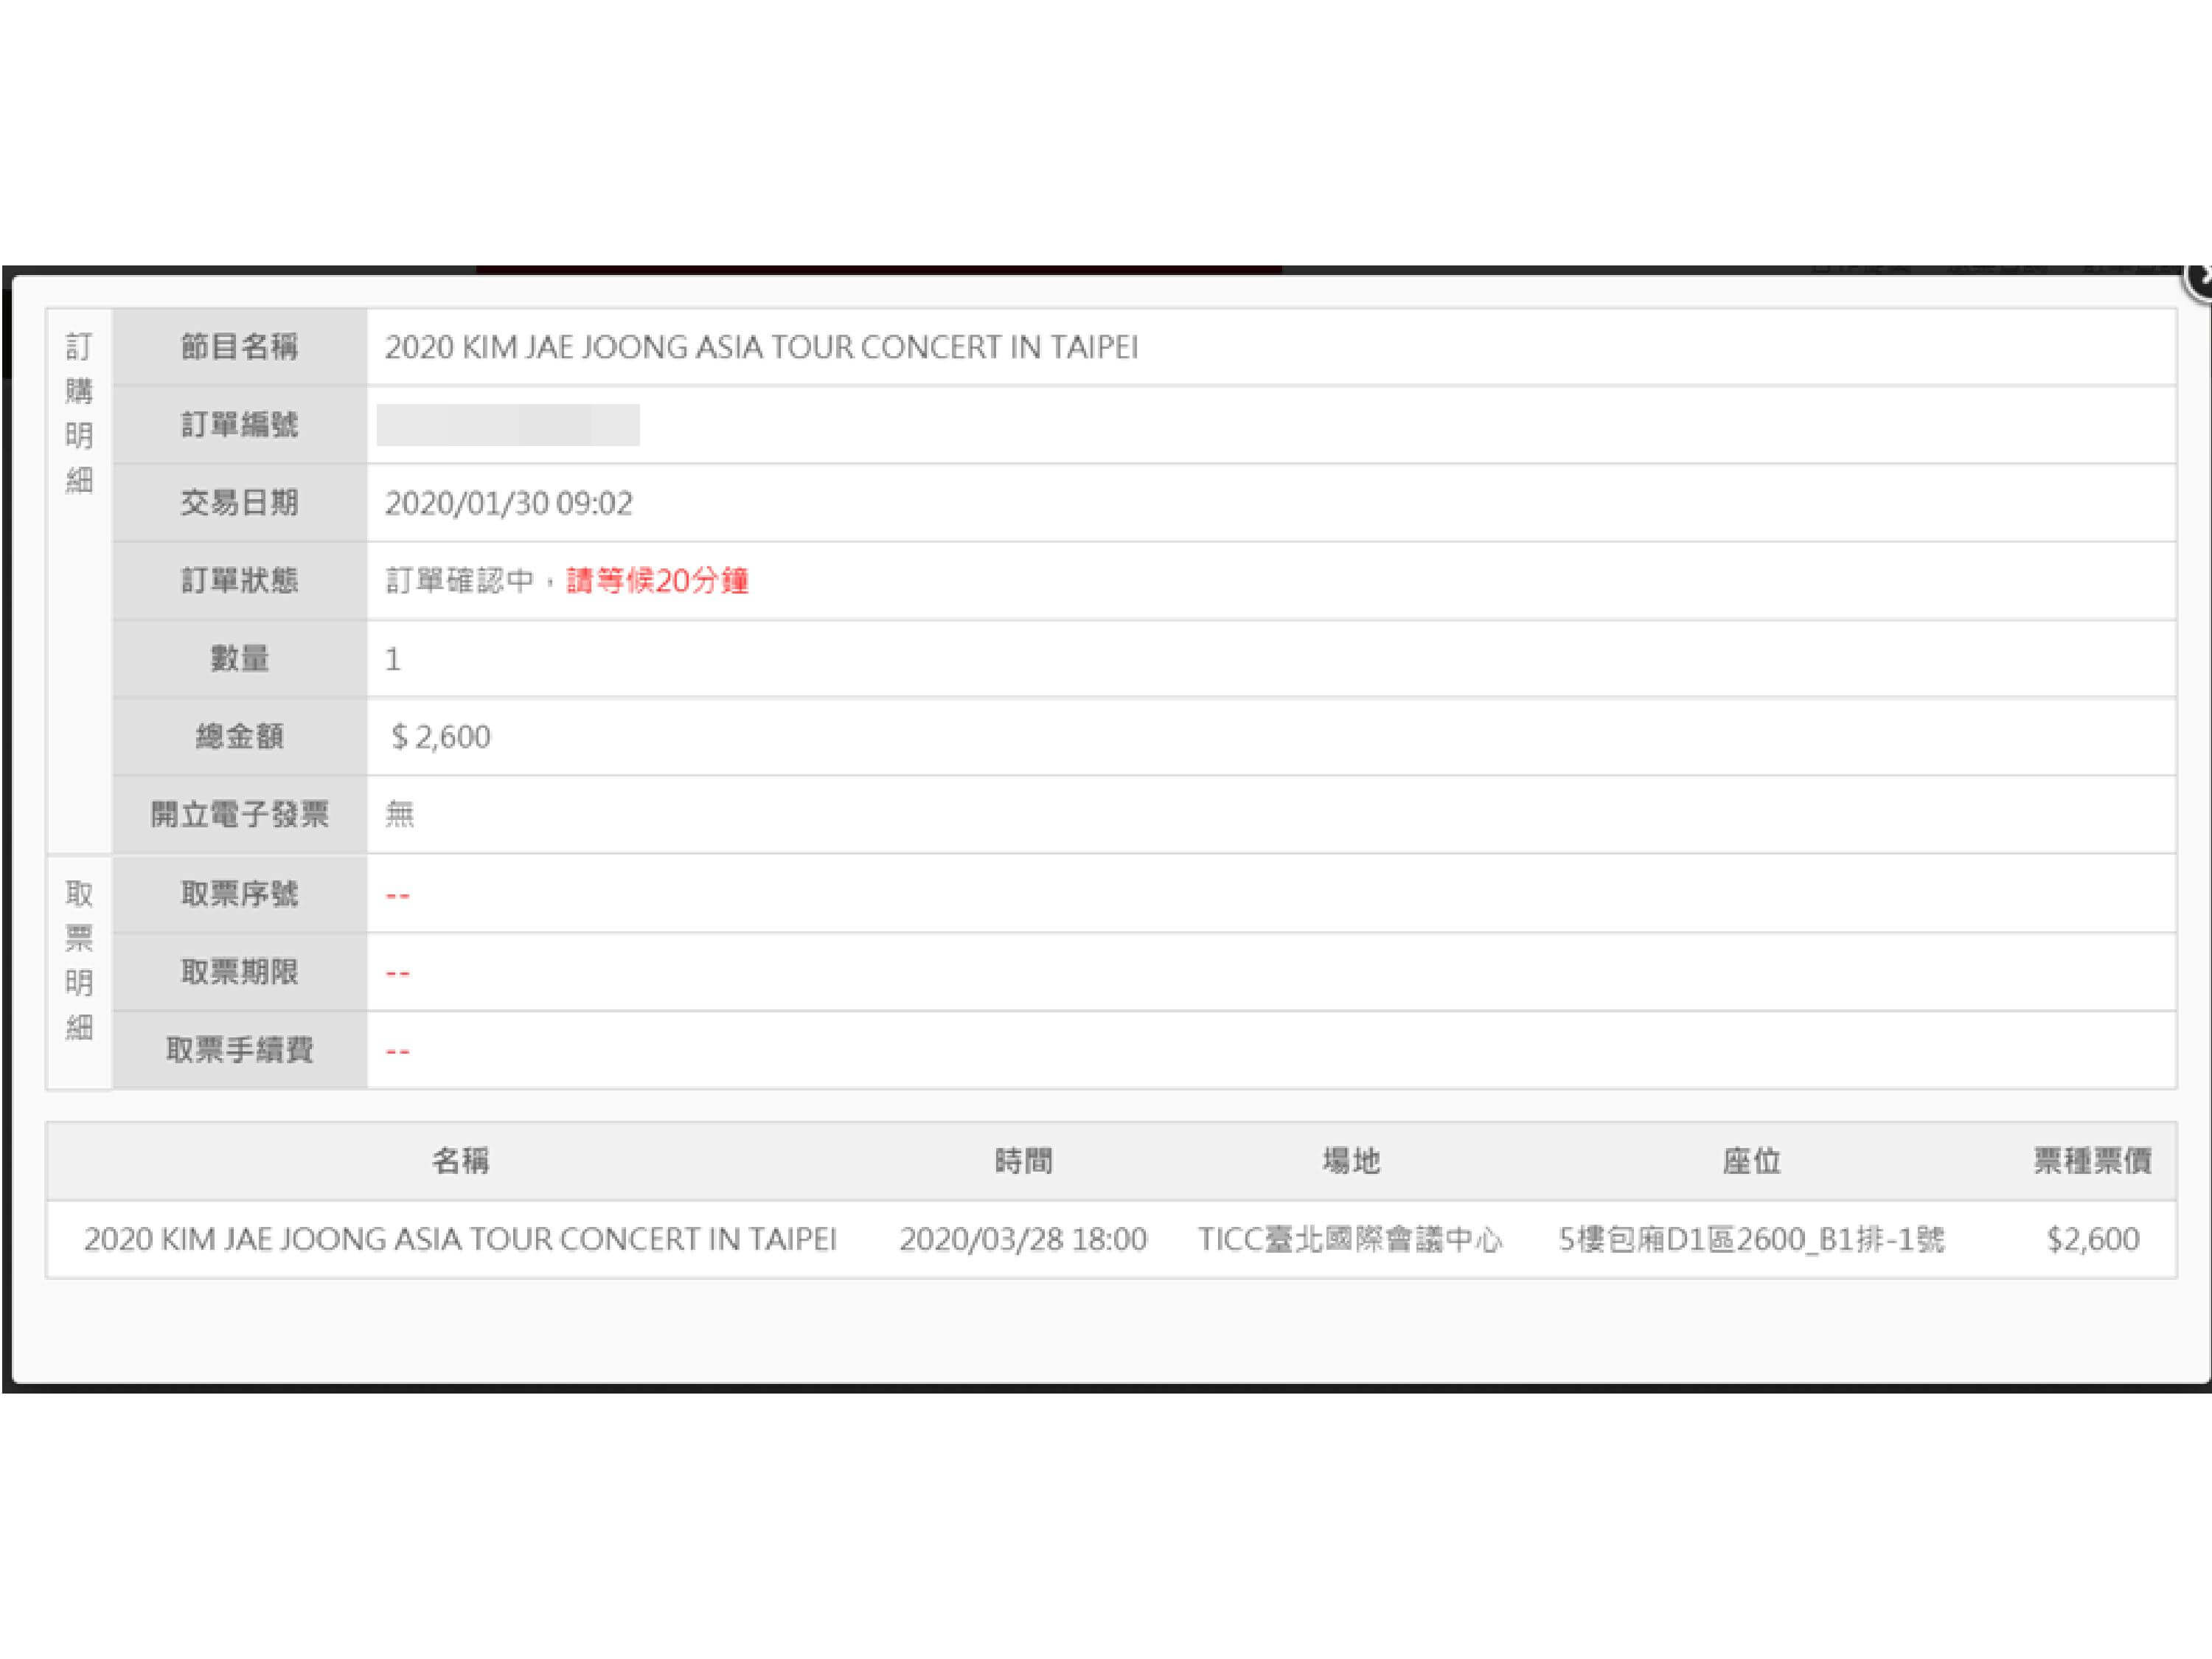Click the seat cell 5樓包廂D1區2600_B1排-1號
Viewport: 2212px width, 1659px height.
pos(1751,1240)
